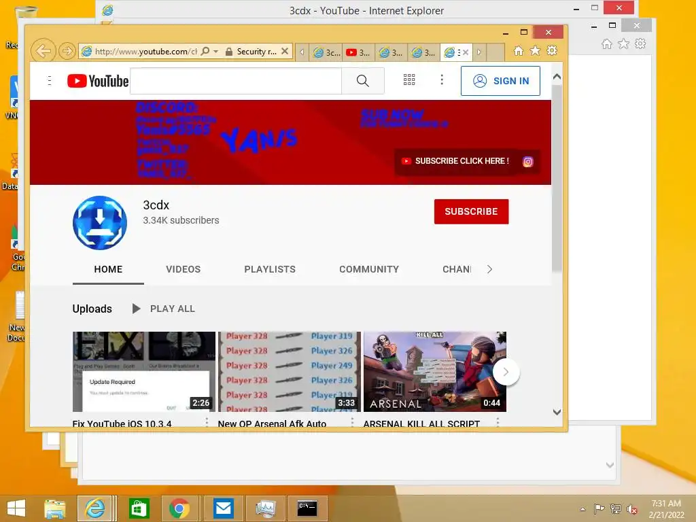Click PLAY ALL for Uploads
The image size is (696, 522).
point(164,309)
